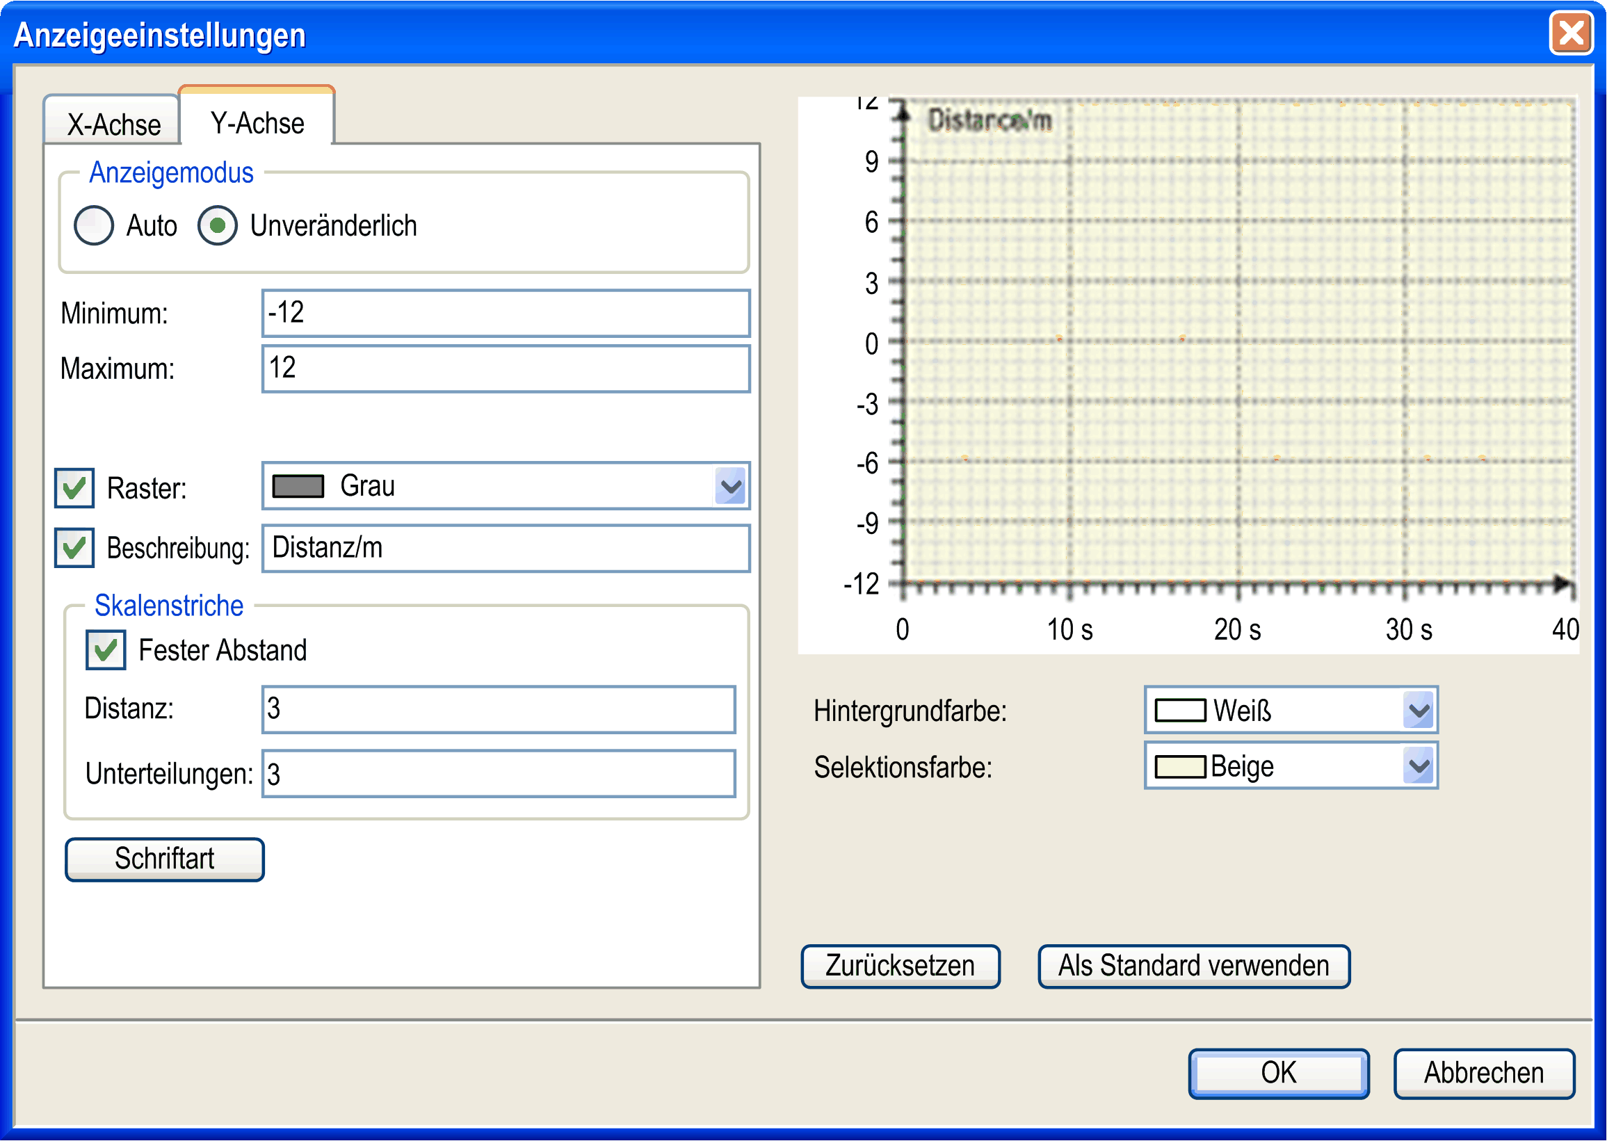Click the Distanz input field
This screenshot has width=1607, height=1141.
[x=499, y=710]
